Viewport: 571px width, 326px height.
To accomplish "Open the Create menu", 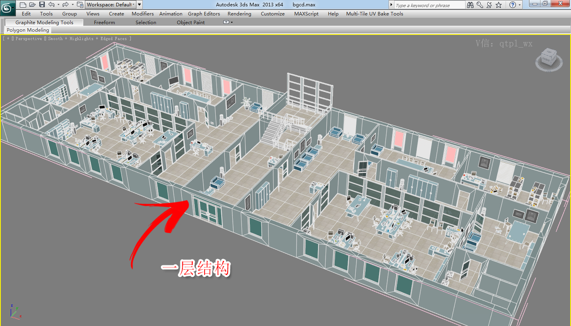I will click(117, 13).
